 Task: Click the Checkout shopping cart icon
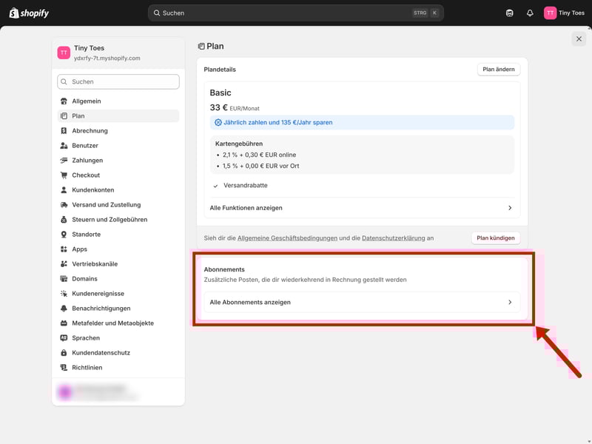pos(64,175)
